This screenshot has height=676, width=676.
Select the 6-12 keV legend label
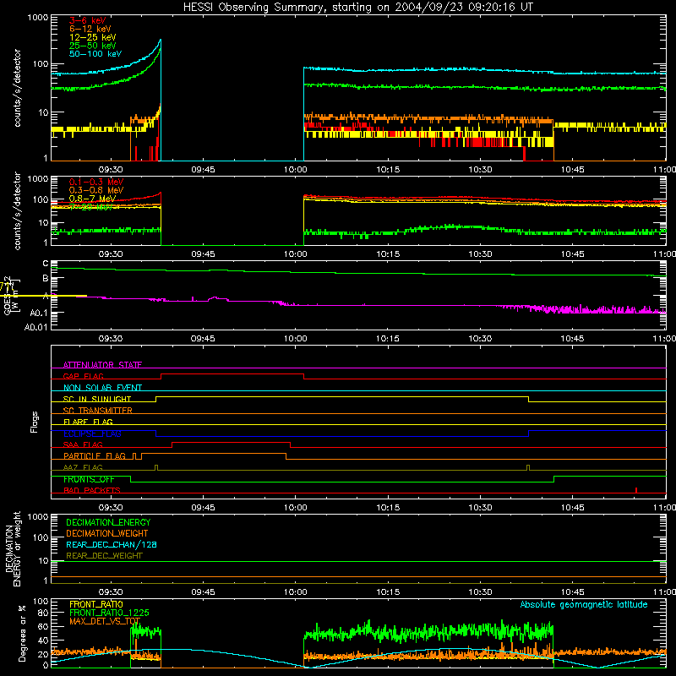pos(90,29)
